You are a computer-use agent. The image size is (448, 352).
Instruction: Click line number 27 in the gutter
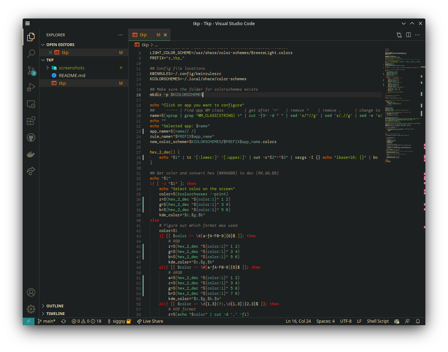click(x=138, y=152)
